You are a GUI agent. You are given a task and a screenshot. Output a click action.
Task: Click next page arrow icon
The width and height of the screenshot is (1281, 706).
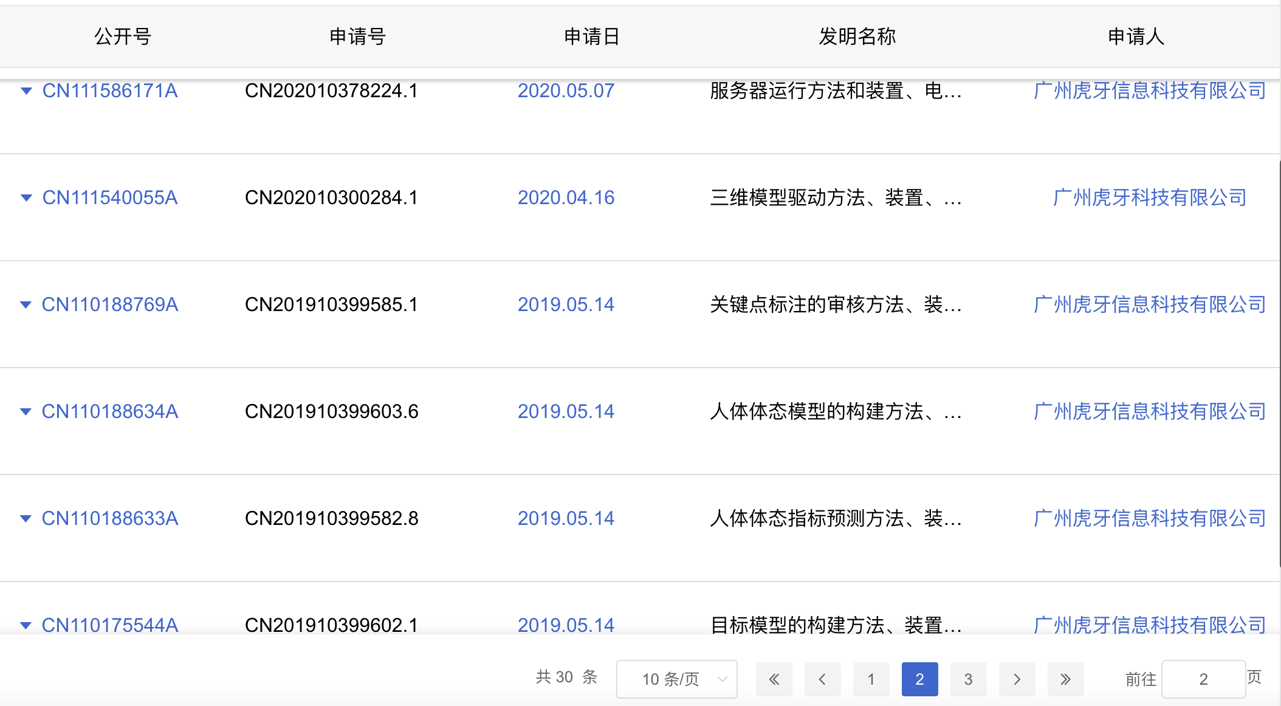[x=1017, y=679]
